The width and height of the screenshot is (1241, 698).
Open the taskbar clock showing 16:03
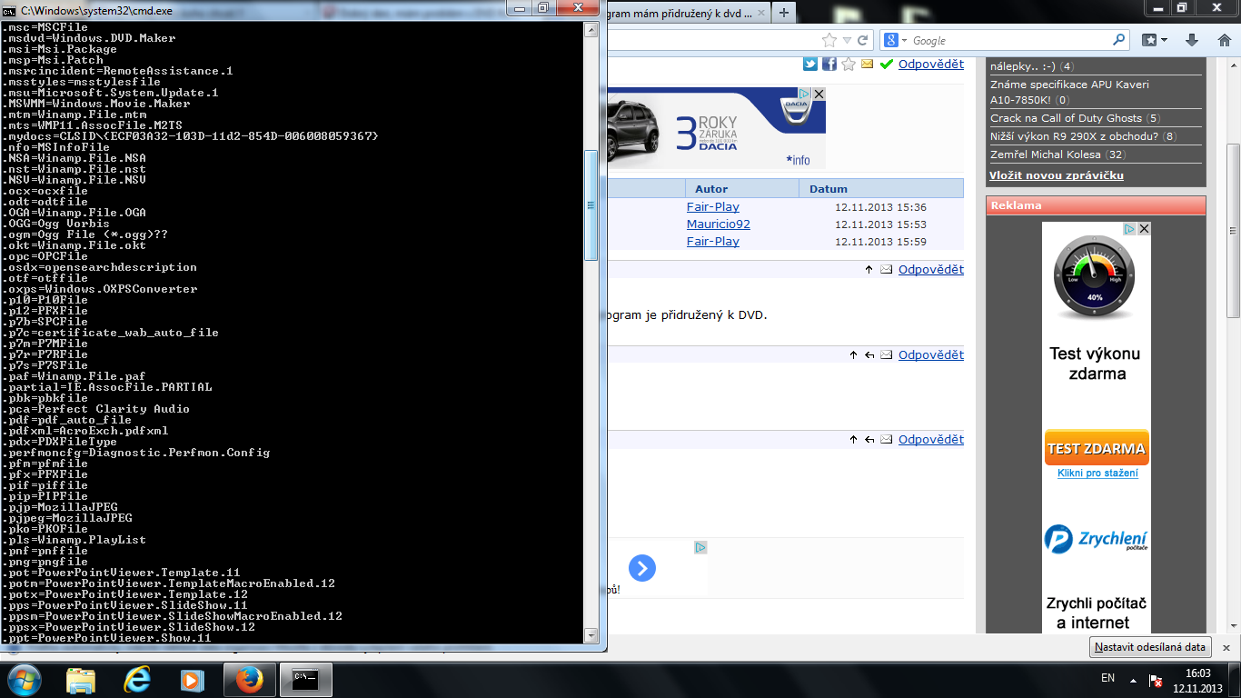pyautogui.click(x=1198, y=680)
